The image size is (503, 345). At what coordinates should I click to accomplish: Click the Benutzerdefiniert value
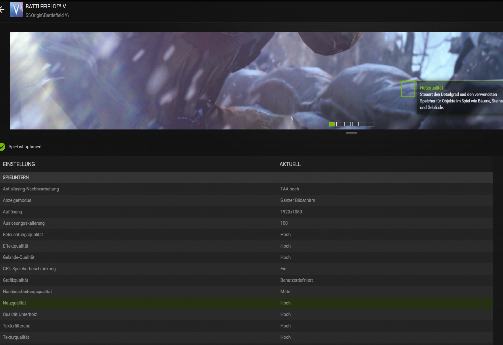pyautogui.click(x=297, y=280)
